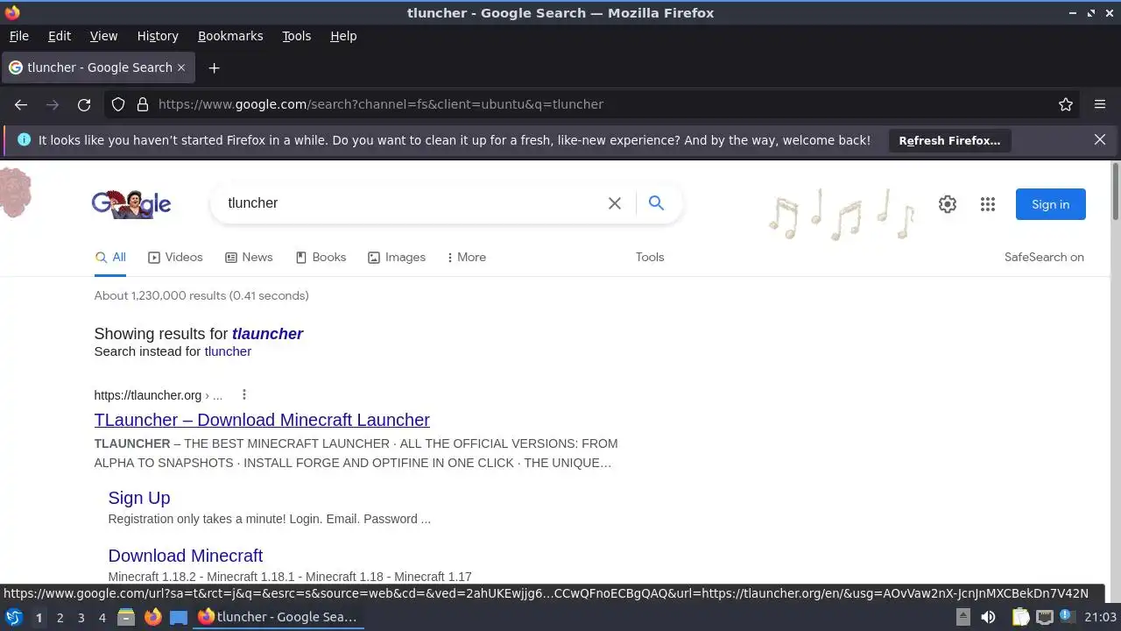
Task: Open the History menu
Action: 158,36
